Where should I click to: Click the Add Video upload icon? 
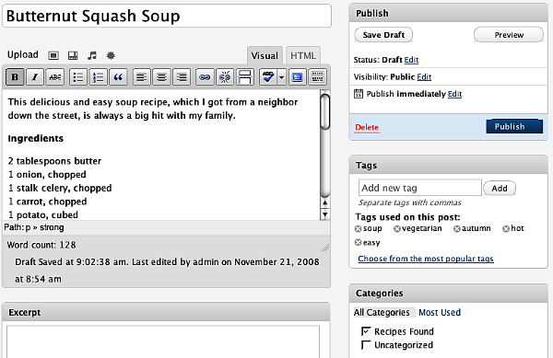point(73,55)
